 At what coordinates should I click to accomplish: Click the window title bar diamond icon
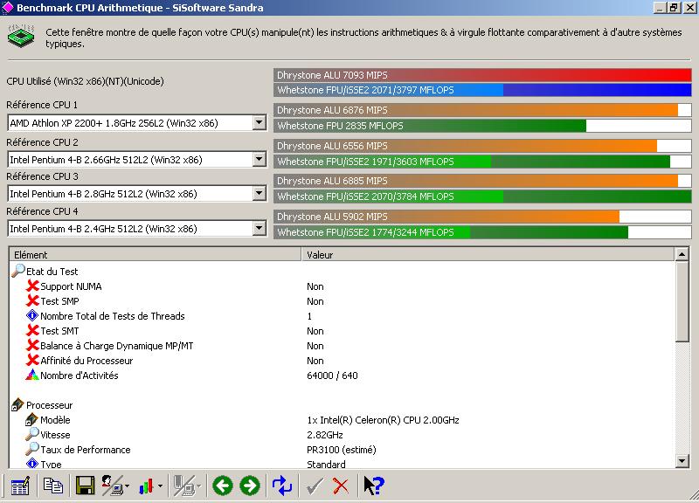(x=8, y=7)
